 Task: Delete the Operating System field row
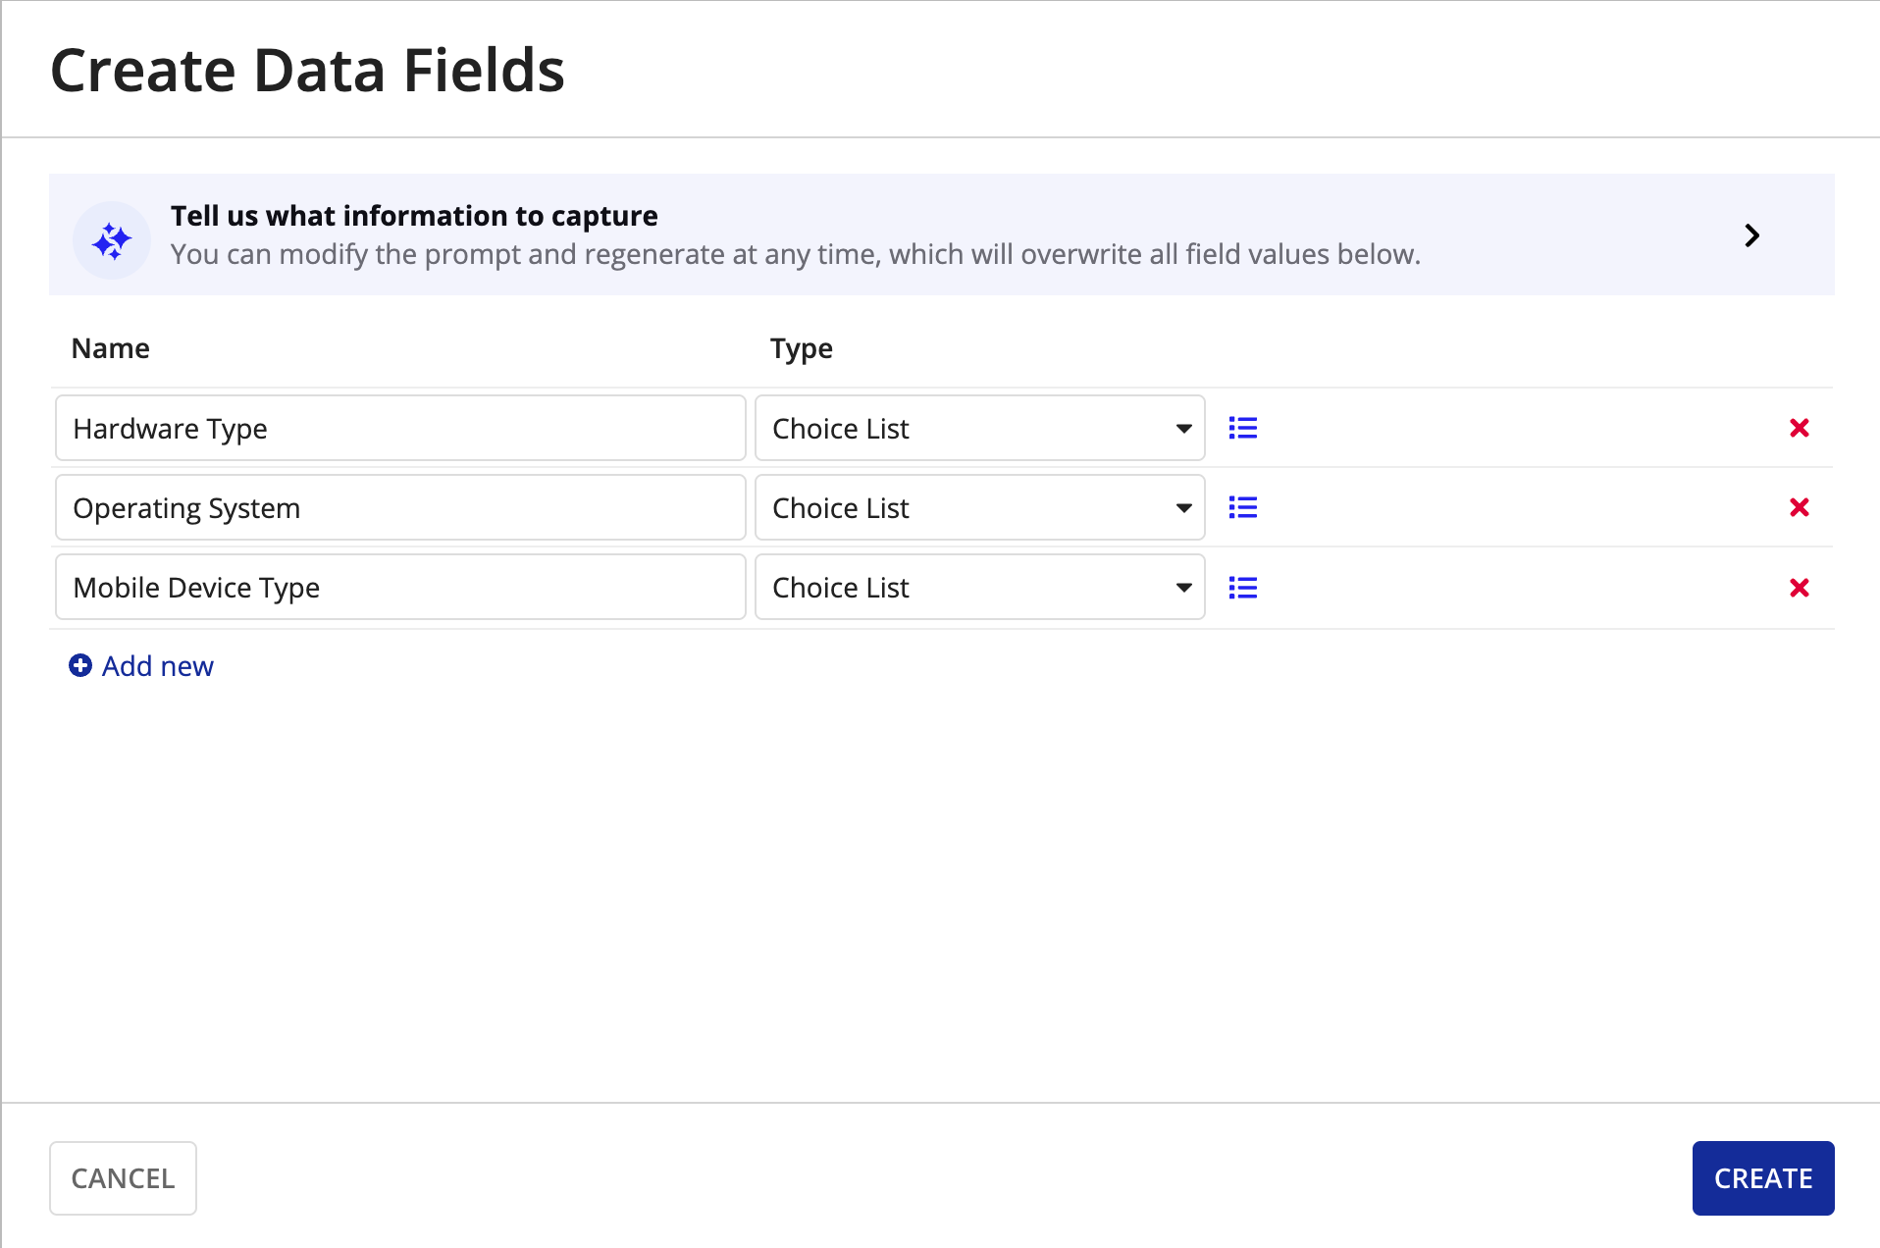click(1799, 507)
